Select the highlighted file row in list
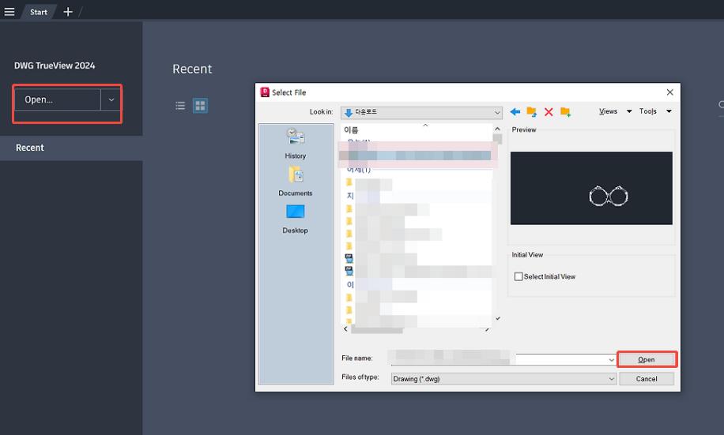 (x=415, y=156)
